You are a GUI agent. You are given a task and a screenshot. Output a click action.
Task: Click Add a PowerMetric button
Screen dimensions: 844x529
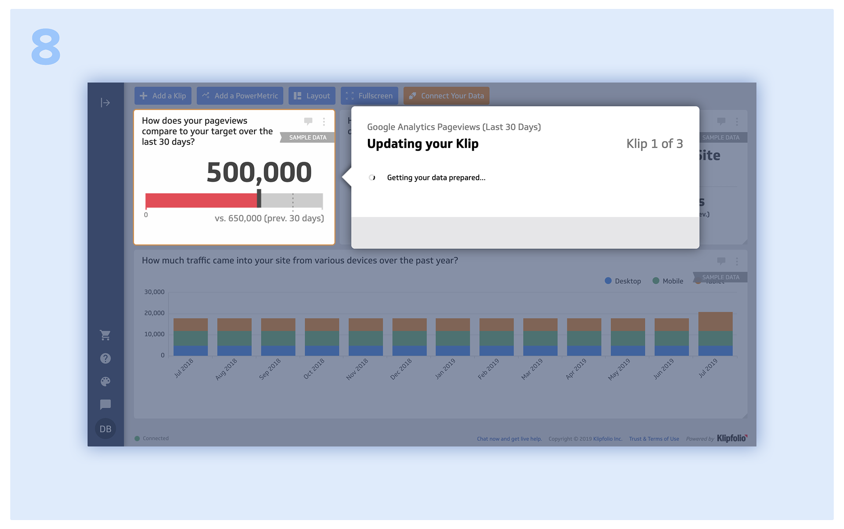pyautogui.click(x=240, y=96)
